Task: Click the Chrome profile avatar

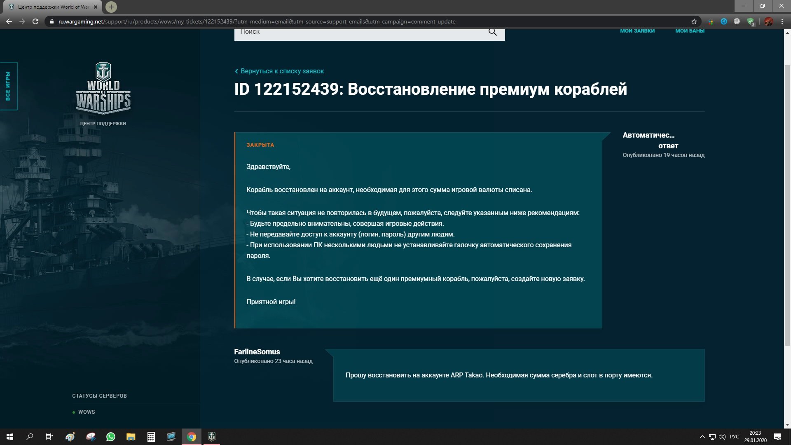Action: coord(768,21)
